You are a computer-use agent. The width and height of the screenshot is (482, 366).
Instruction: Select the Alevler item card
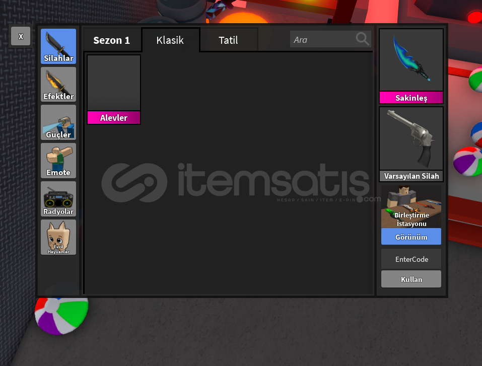[114, 90]
